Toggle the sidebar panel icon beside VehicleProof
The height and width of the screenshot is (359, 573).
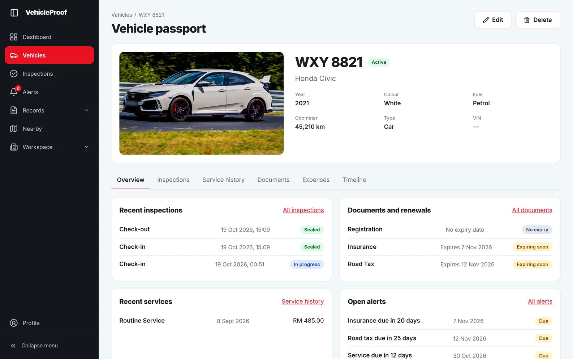click(14, 13)
